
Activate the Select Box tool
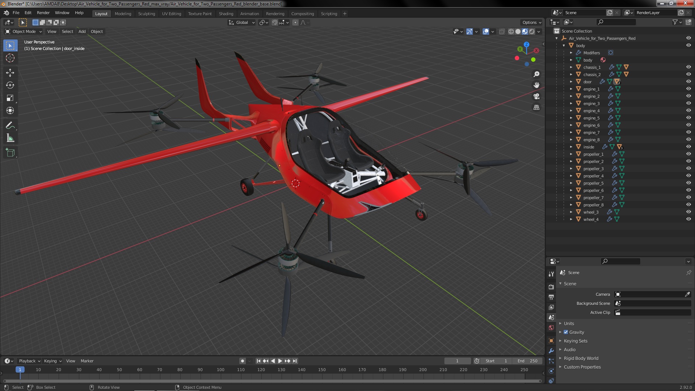point(10,46)
